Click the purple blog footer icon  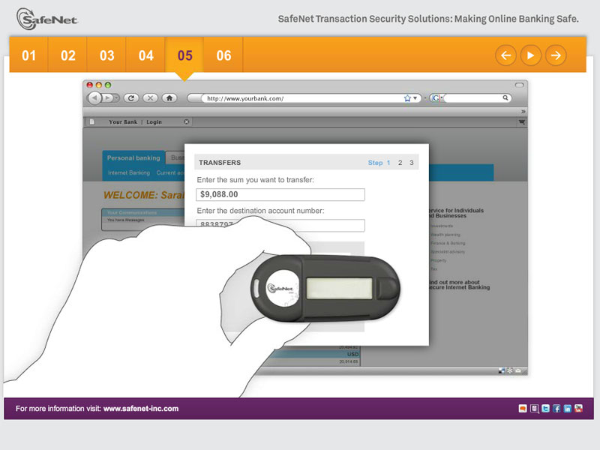[x=534, y=409]
